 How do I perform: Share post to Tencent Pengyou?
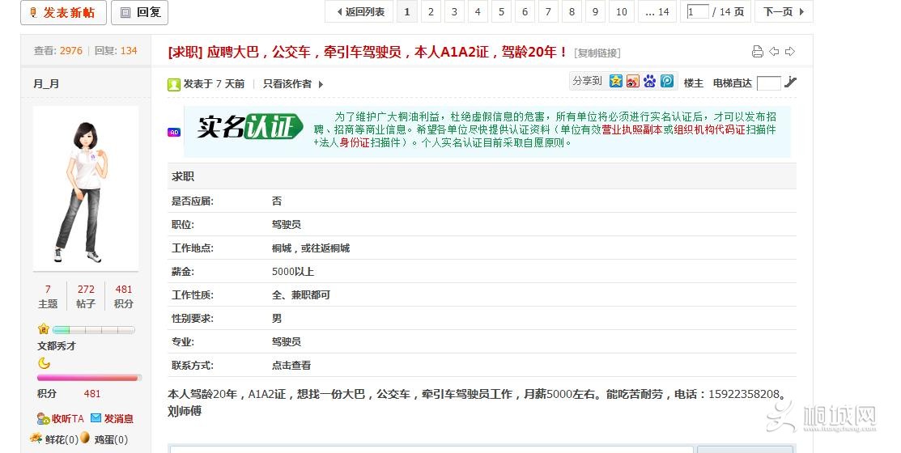[667, 82]
